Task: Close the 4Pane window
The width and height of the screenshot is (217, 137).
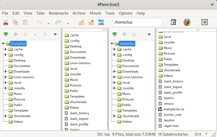Action: click(x=212, y=5)
